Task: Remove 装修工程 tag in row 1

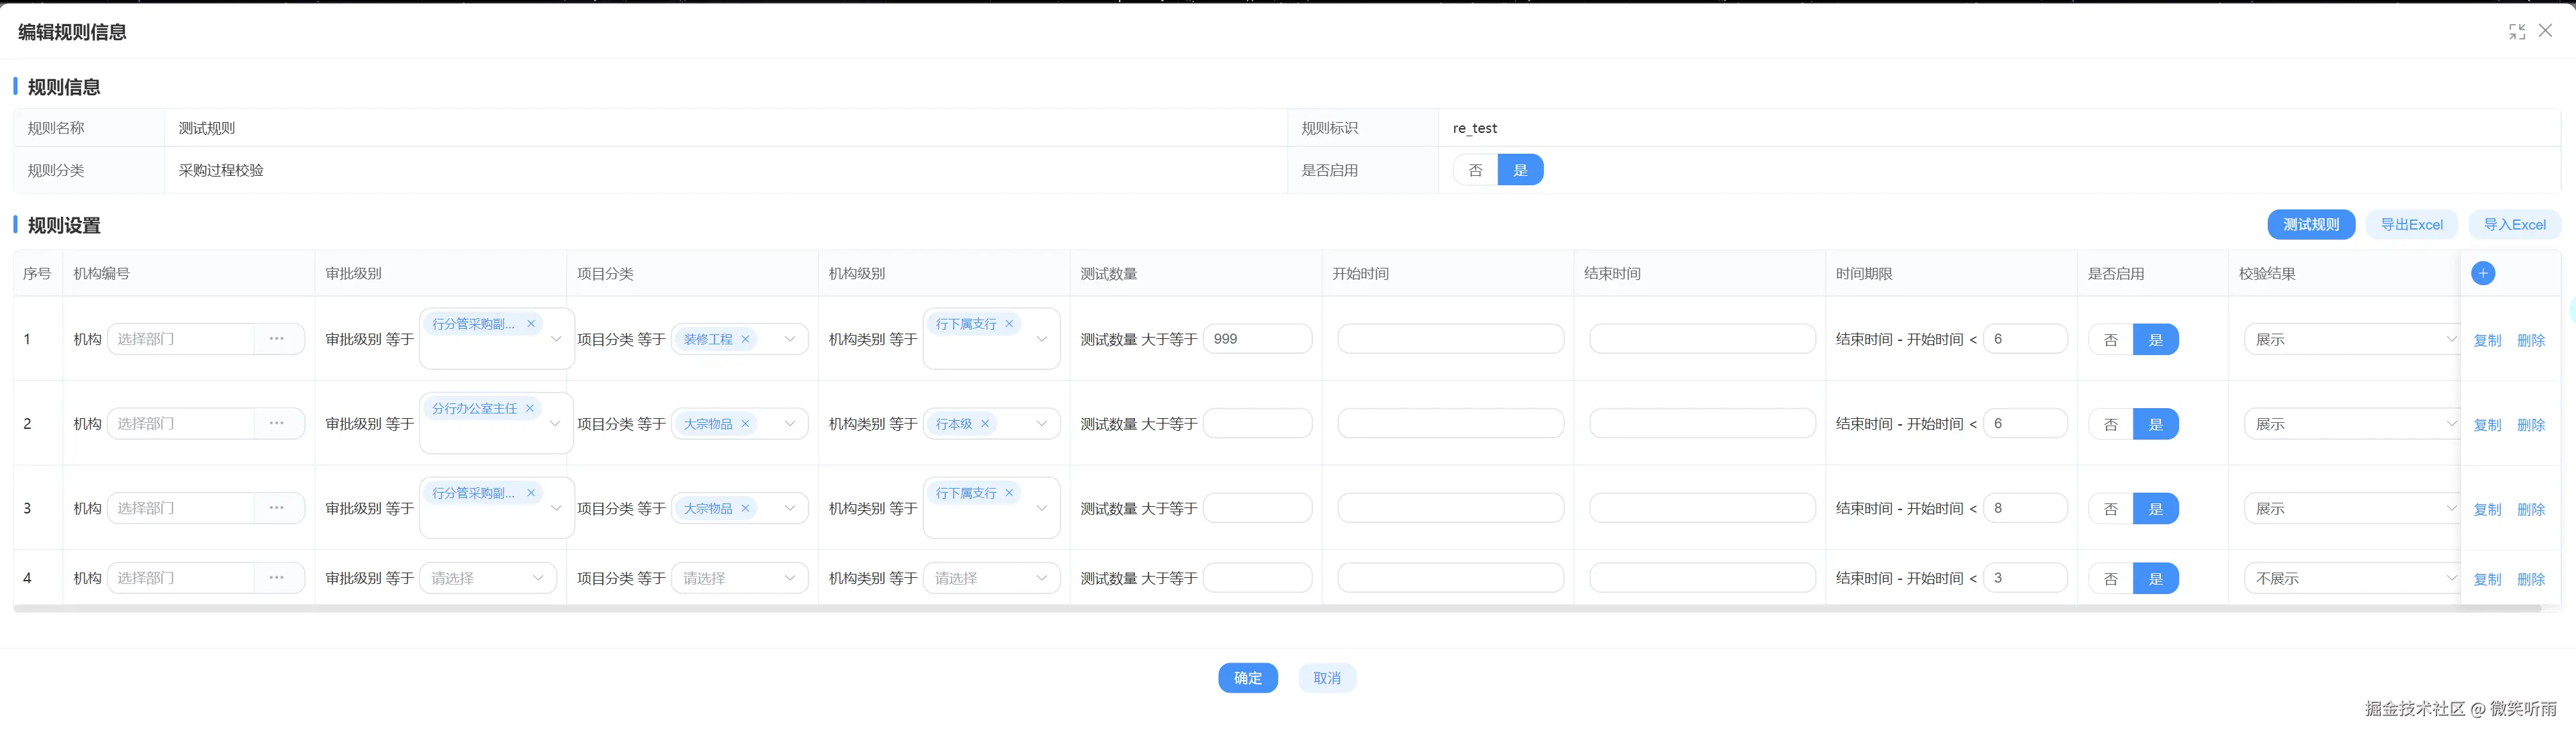Action: pyautogui.click(x=745, y=339)
